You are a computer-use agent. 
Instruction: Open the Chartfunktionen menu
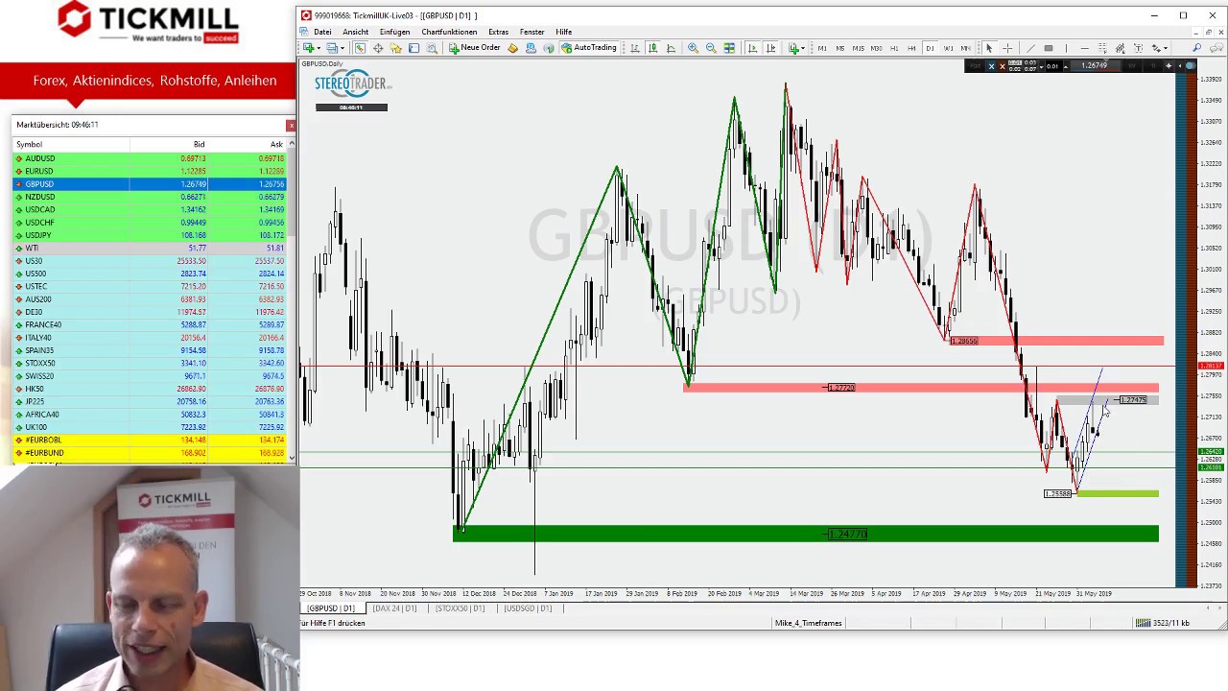[449, 32]
